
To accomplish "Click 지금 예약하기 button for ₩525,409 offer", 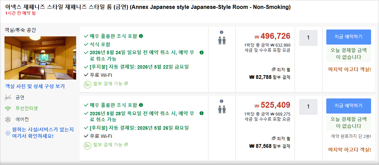I will pos(348,106).
